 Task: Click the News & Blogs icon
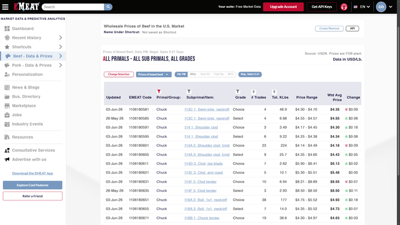7,87
